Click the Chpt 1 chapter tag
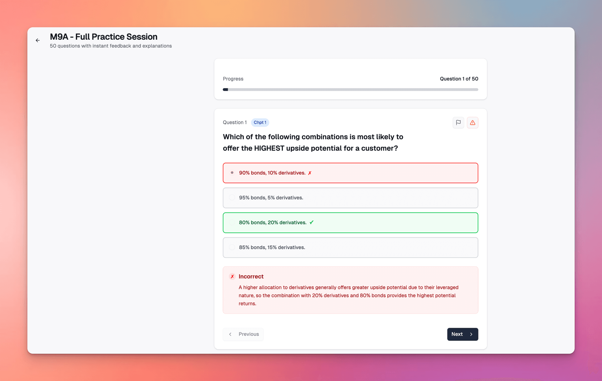This screenshot has height=381, width=602. [260, 122]
